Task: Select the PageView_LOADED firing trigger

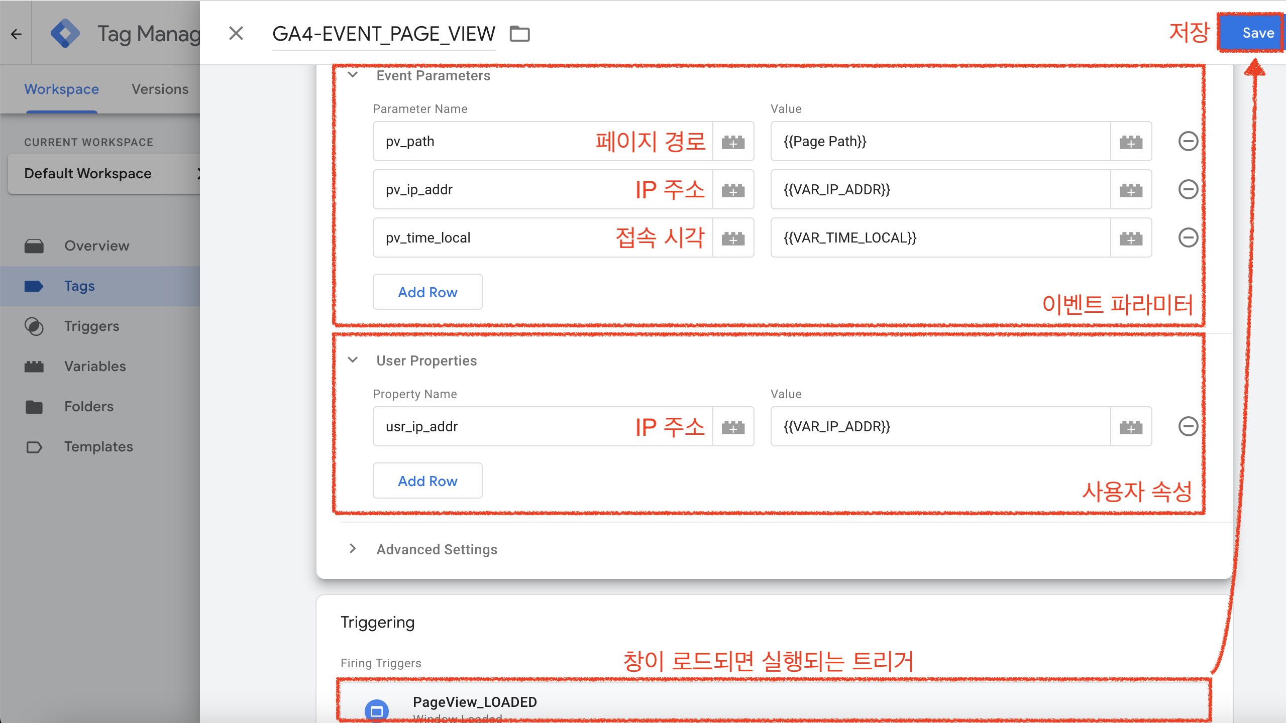Action: (x=474, y=702)
